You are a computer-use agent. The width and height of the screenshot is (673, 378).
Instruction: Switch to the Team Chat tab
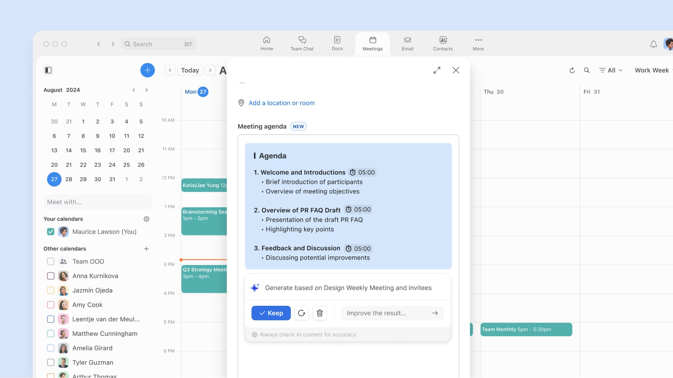302,44
